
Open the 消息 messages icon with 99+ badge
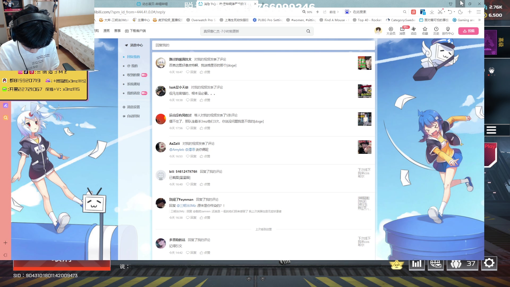pos(402,31)
